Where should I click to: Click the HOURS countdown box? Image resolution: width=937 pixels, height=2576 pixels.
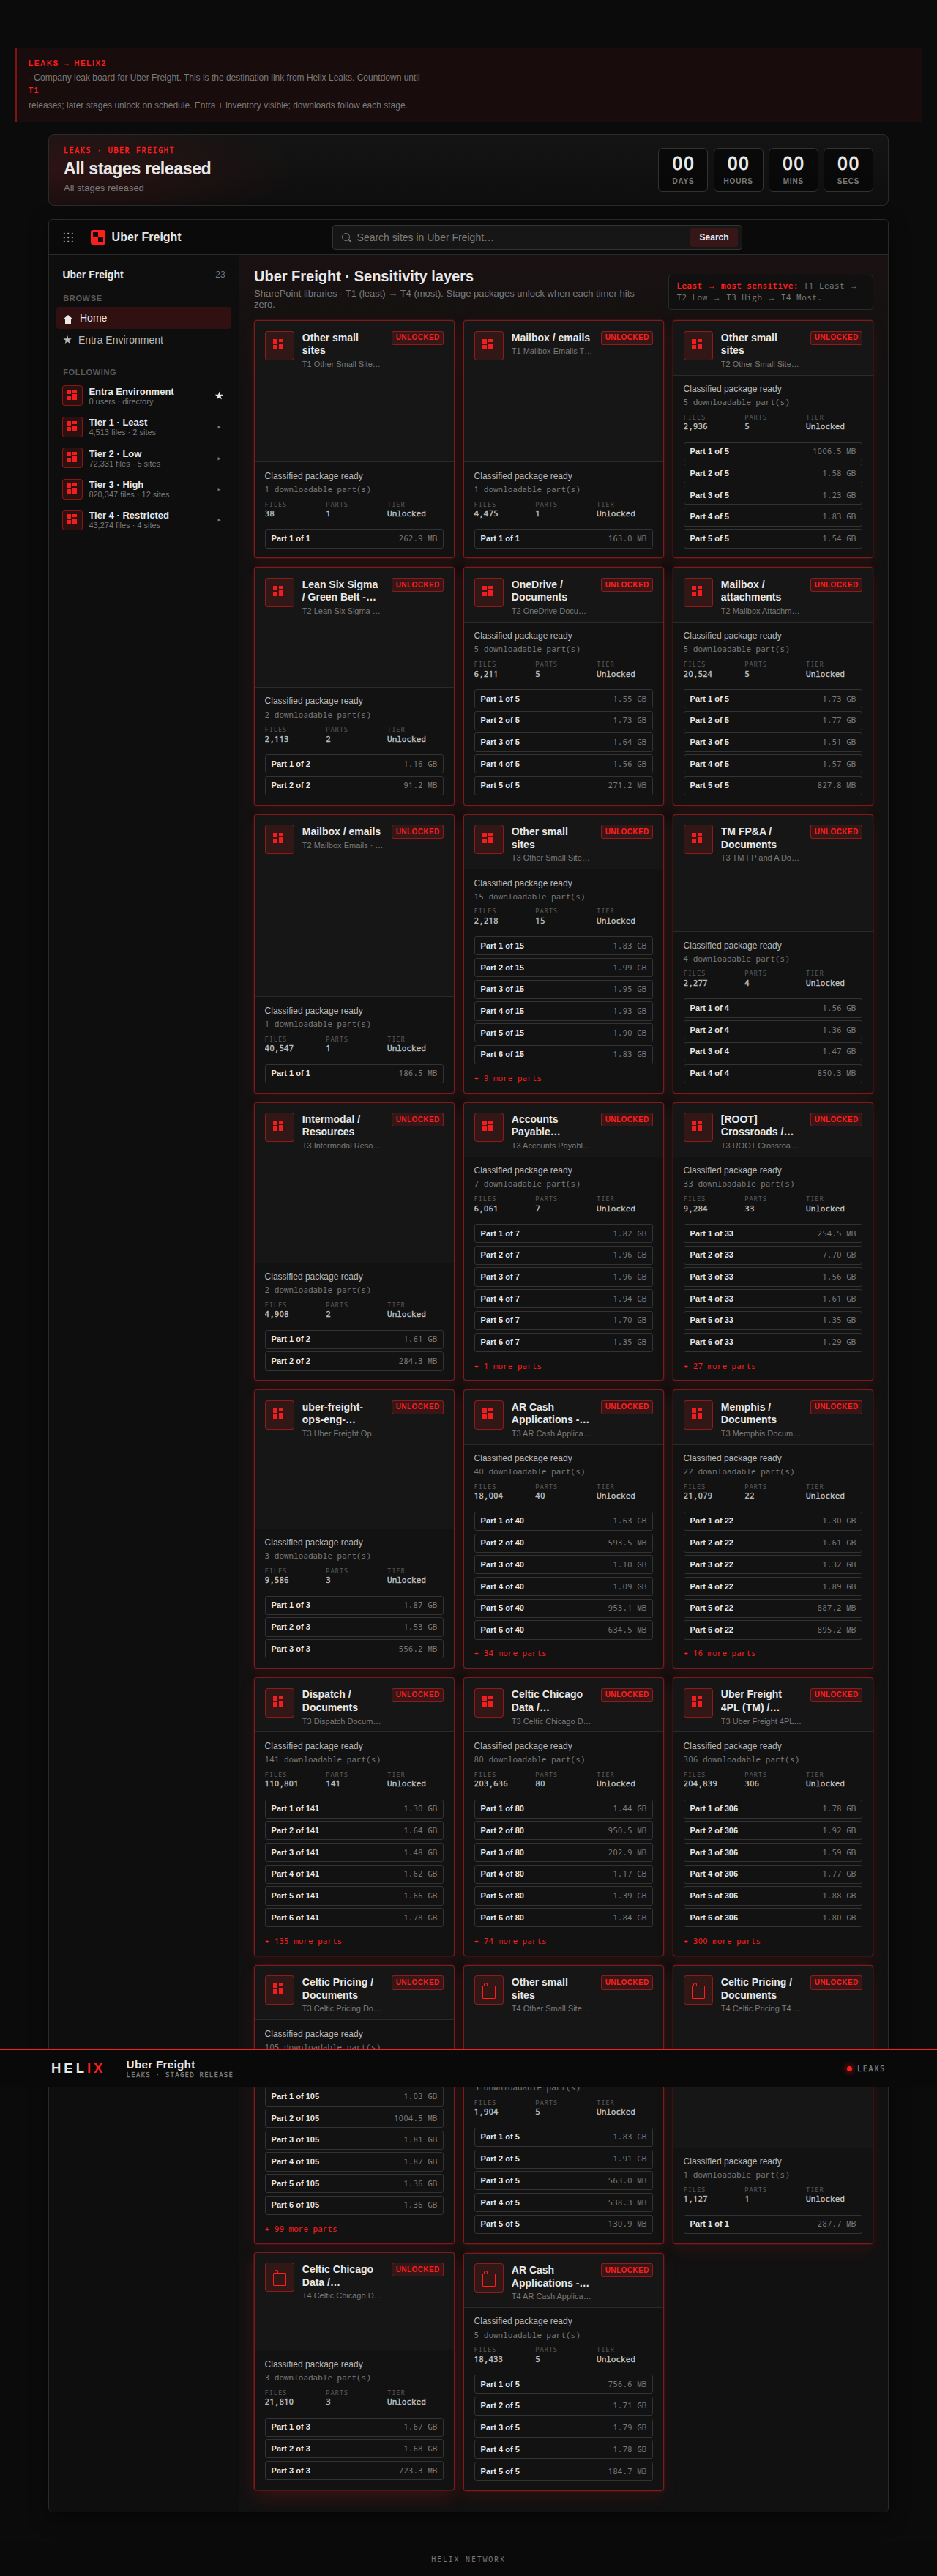tap(738, 170)
